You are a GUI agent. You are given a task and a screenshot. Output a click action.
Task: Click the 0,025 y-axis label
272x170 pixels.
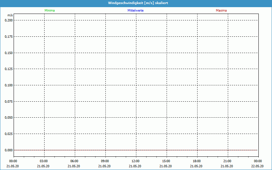click(x=8, y=134)
